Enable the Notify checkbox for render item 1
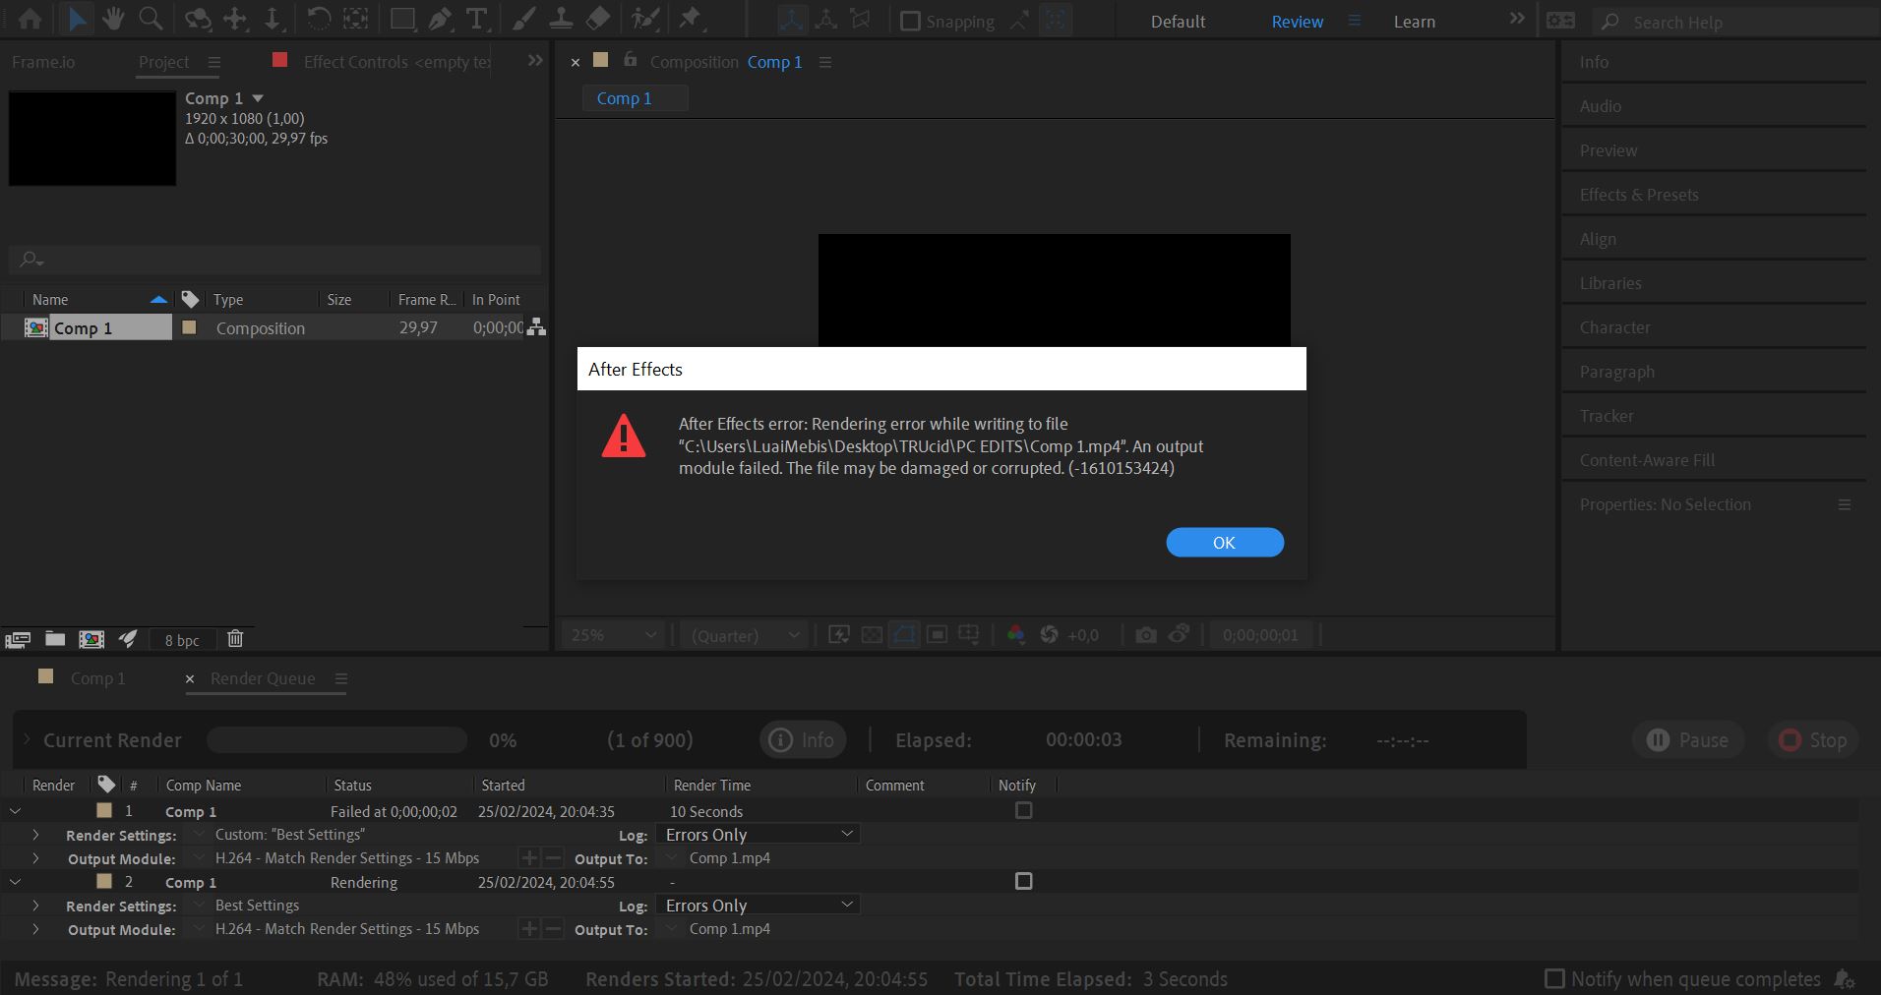This screenshot has width=1881, height=995. pyautogui.click(x=1023, y=810)
